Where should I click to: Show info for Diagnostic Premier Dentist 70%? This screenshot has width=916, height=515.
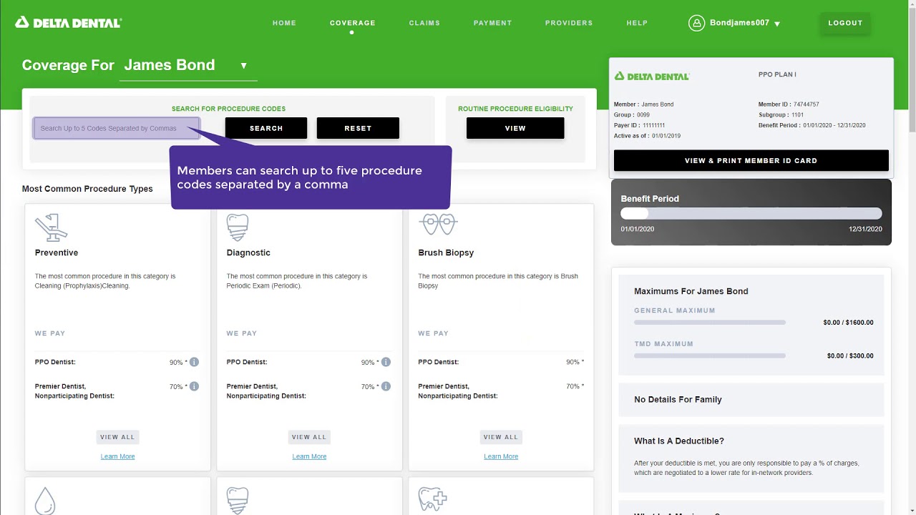pyautogui.click(x=386, y=386)
